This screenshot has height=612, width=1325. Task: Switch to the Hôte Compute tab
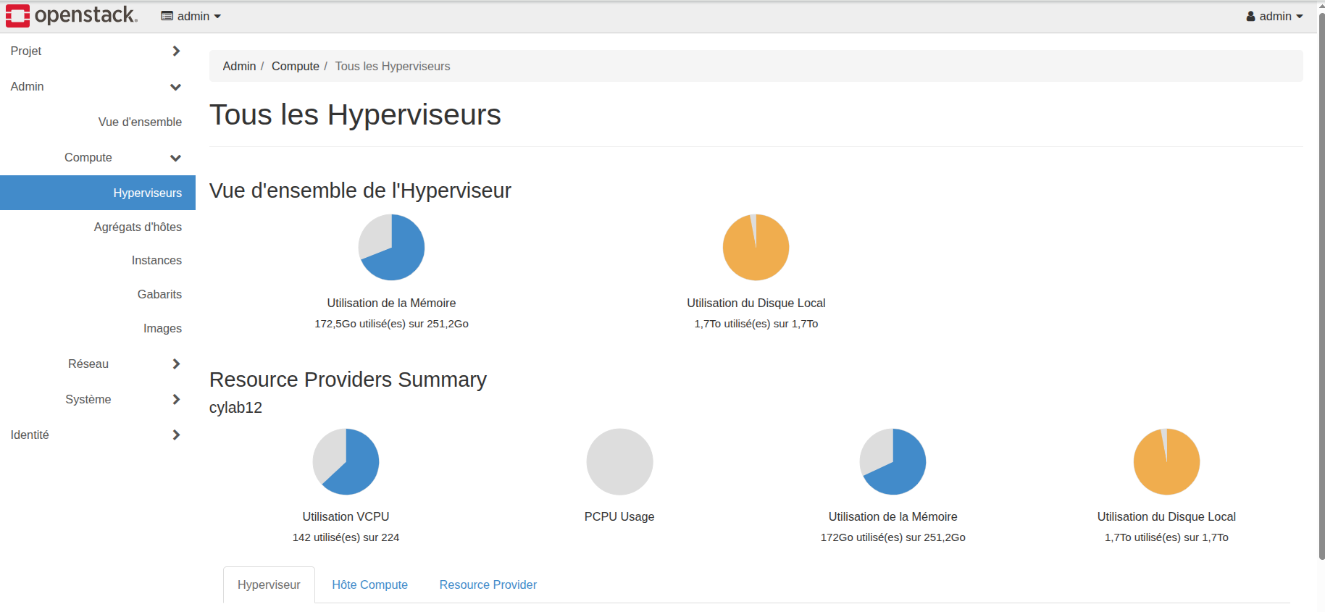pyautogui.click(x=369, y=584)
